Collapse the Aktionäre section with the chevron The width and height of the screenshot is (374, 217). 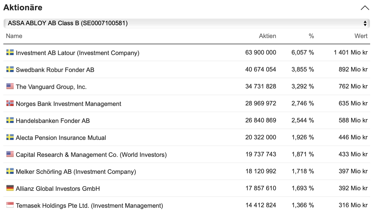coord(364,8)
